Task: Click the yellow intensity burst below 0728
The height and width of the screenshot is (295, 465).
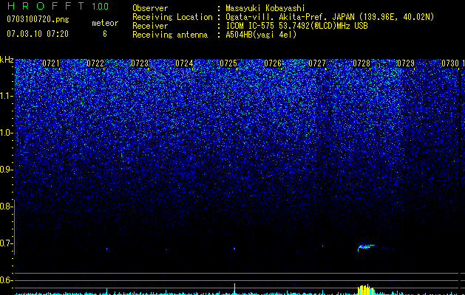Action: point(366,290)
